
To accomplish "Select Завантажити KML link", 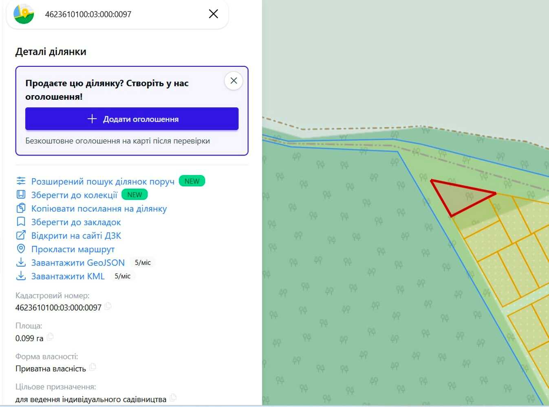I will click(x=68, y=276).
